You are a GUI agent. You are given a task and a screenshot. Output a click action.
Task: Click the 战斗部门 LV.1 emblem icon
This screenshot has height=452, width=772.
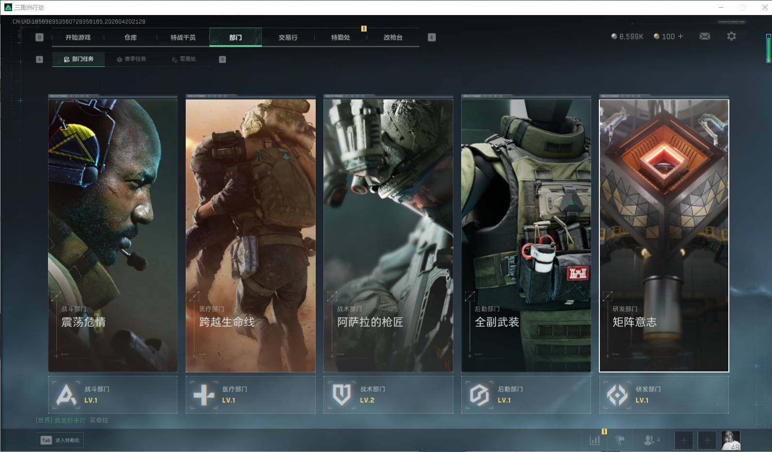pos(66,395)
